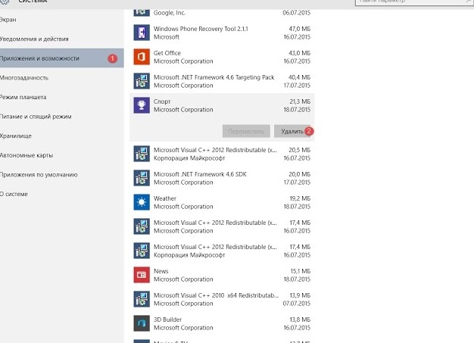
Task: Open Уведомления и действия section
Action: [61, 39]
